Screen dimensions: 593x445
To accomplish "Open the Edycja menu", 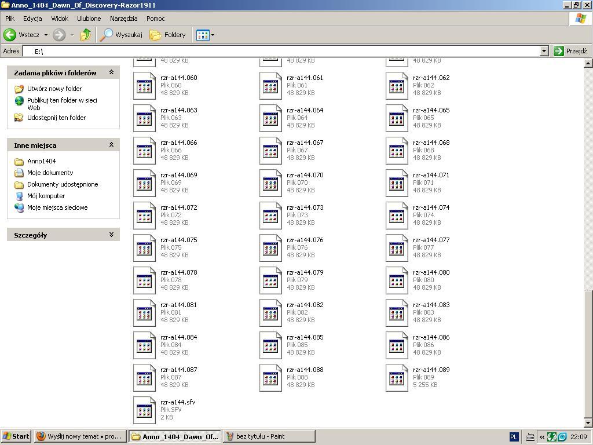I will 32,19.
